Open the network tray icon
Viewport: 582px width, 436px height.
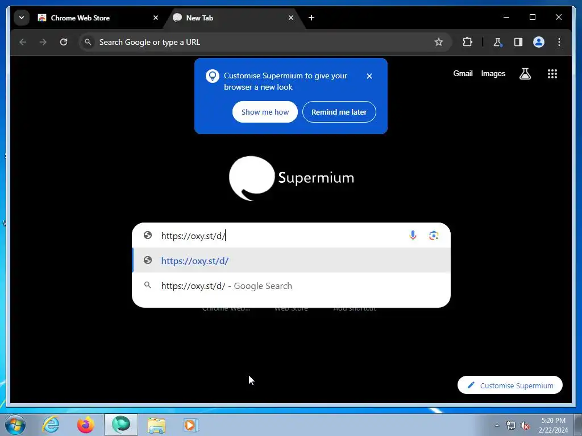tap(511, 425)
